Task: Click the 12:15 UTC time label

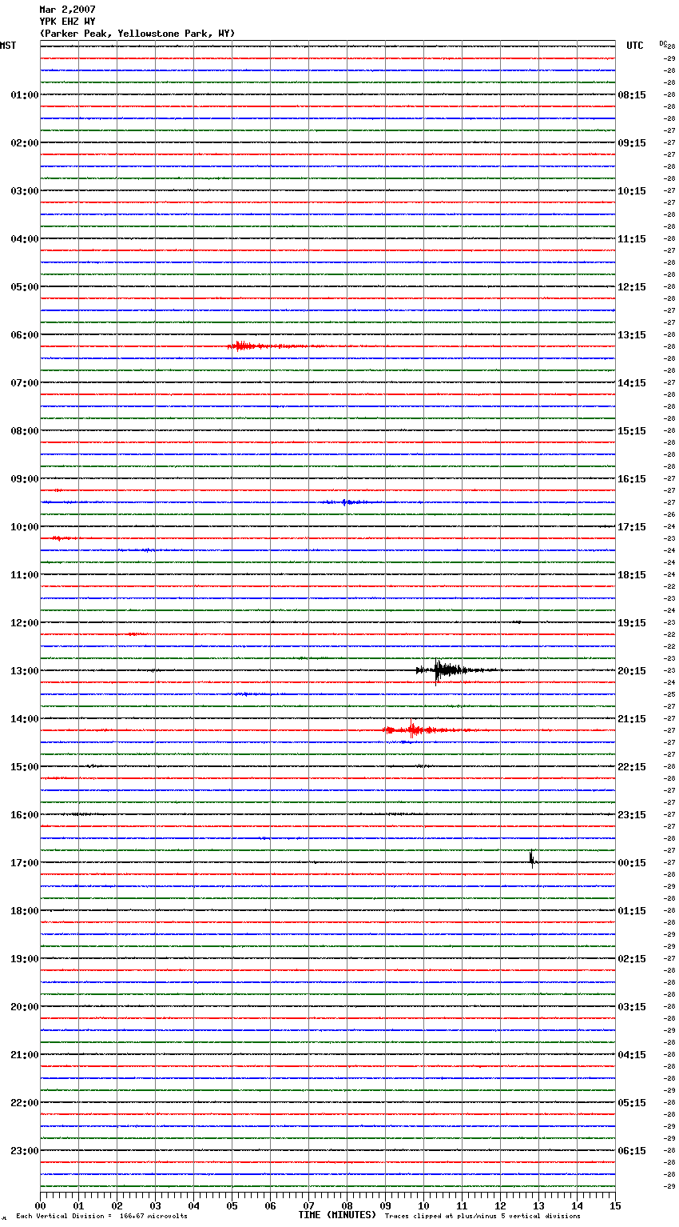Action: tap(632, 287)
